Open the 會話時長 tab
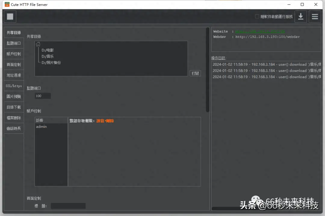Screen dimensions: 325x216 pos(14,128)
